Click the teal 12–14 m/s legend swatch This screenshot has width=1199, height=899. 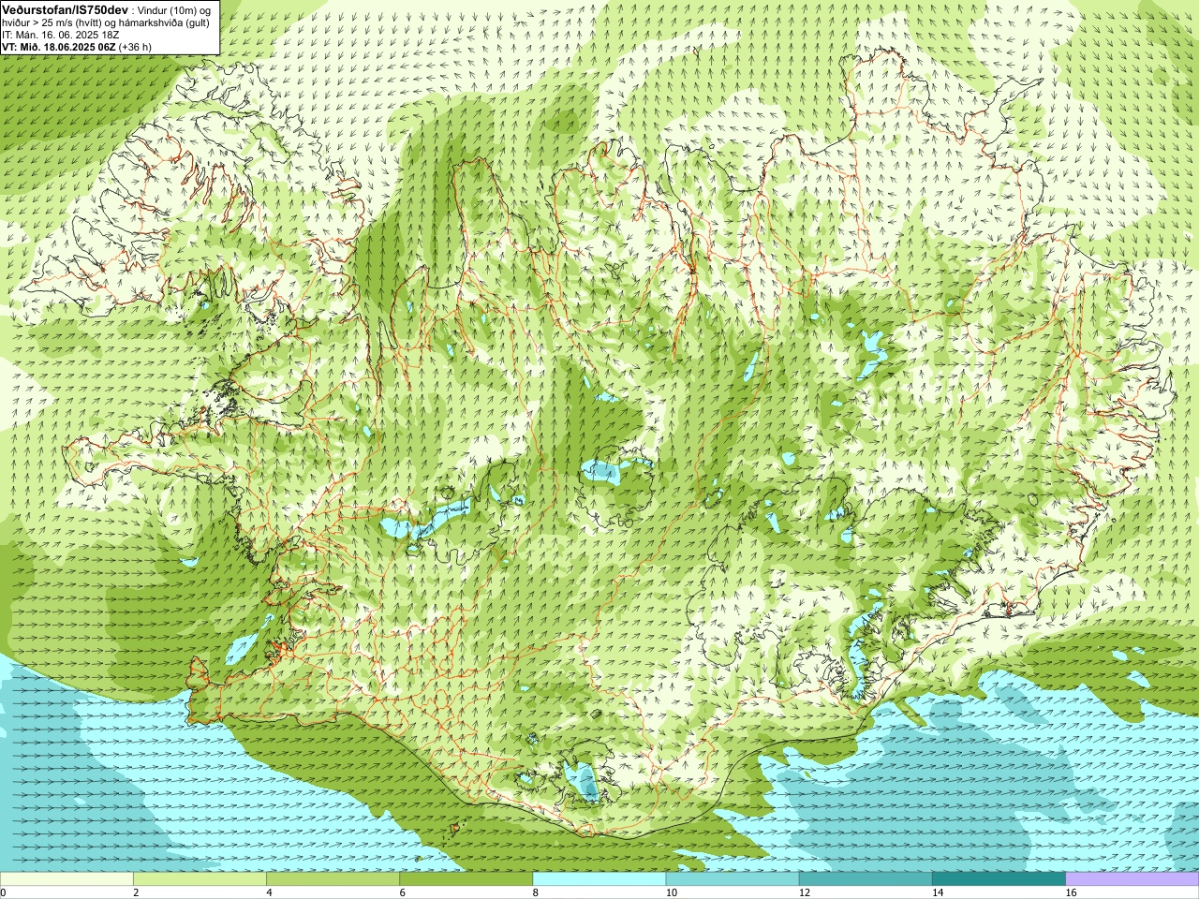coord(866,878)
